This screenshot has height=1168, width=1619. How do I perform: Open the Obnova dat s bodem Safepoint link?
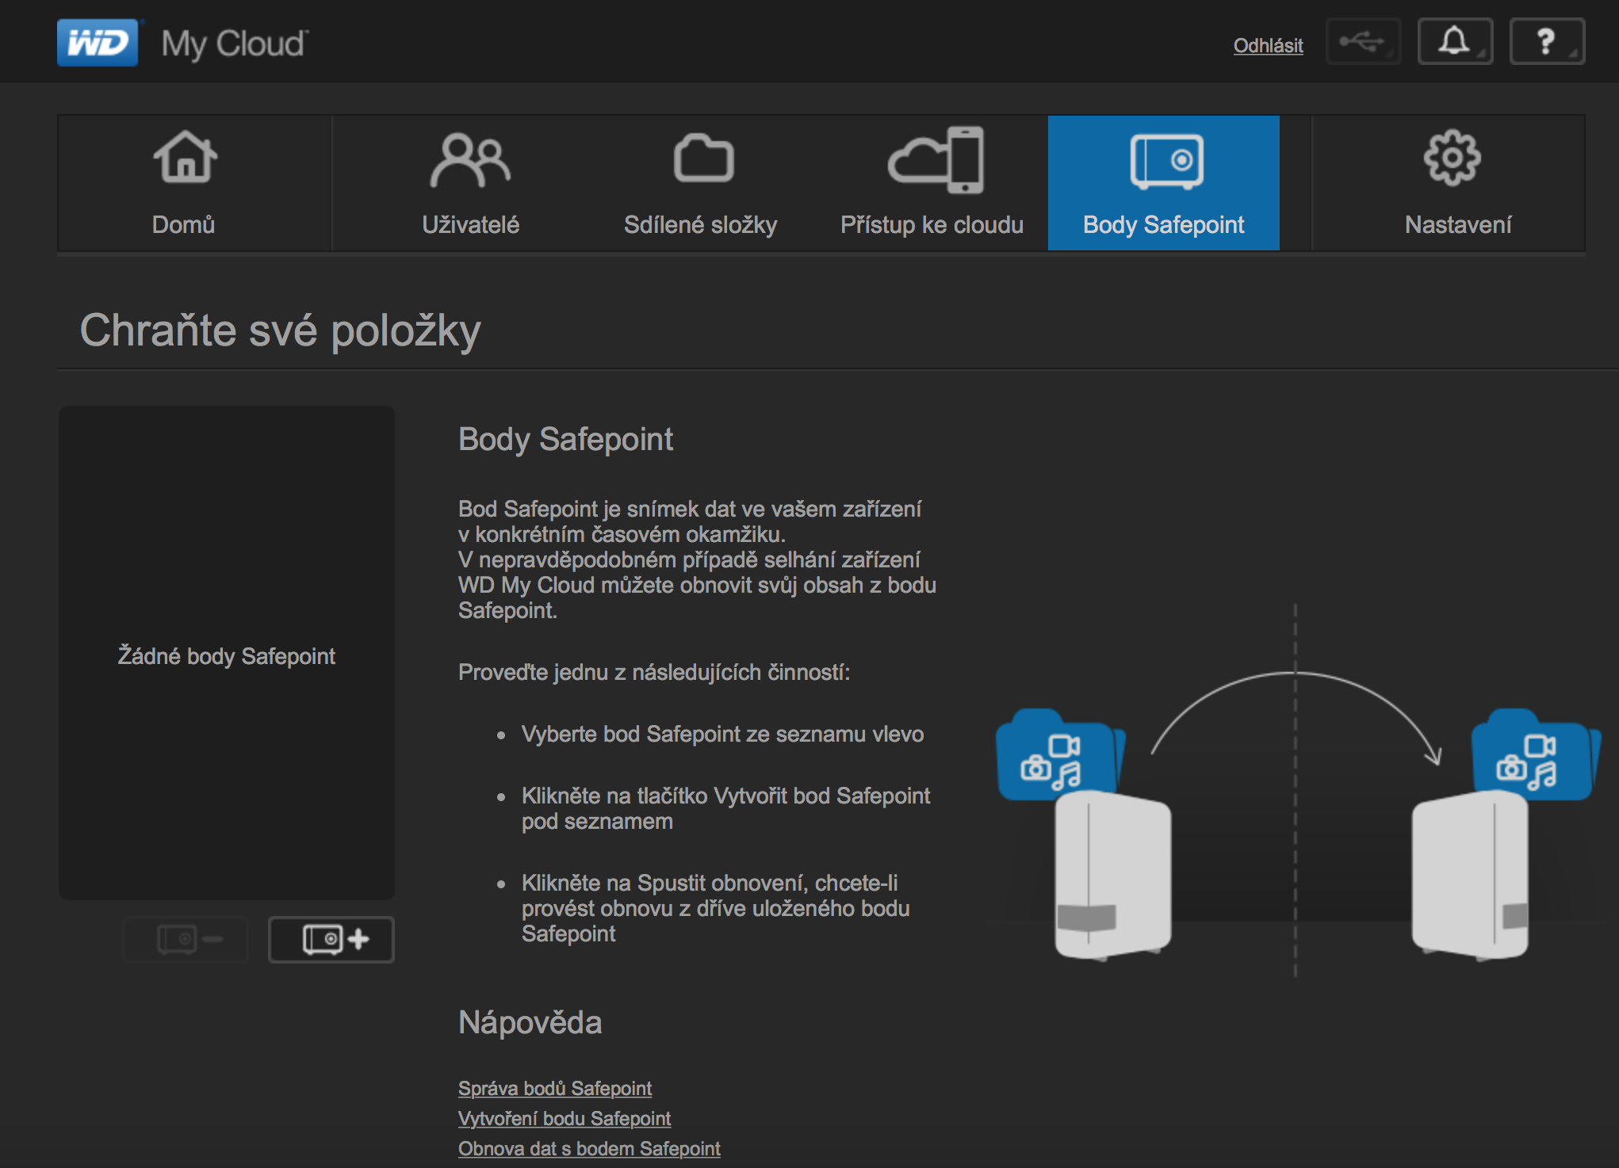[589, 1149]
